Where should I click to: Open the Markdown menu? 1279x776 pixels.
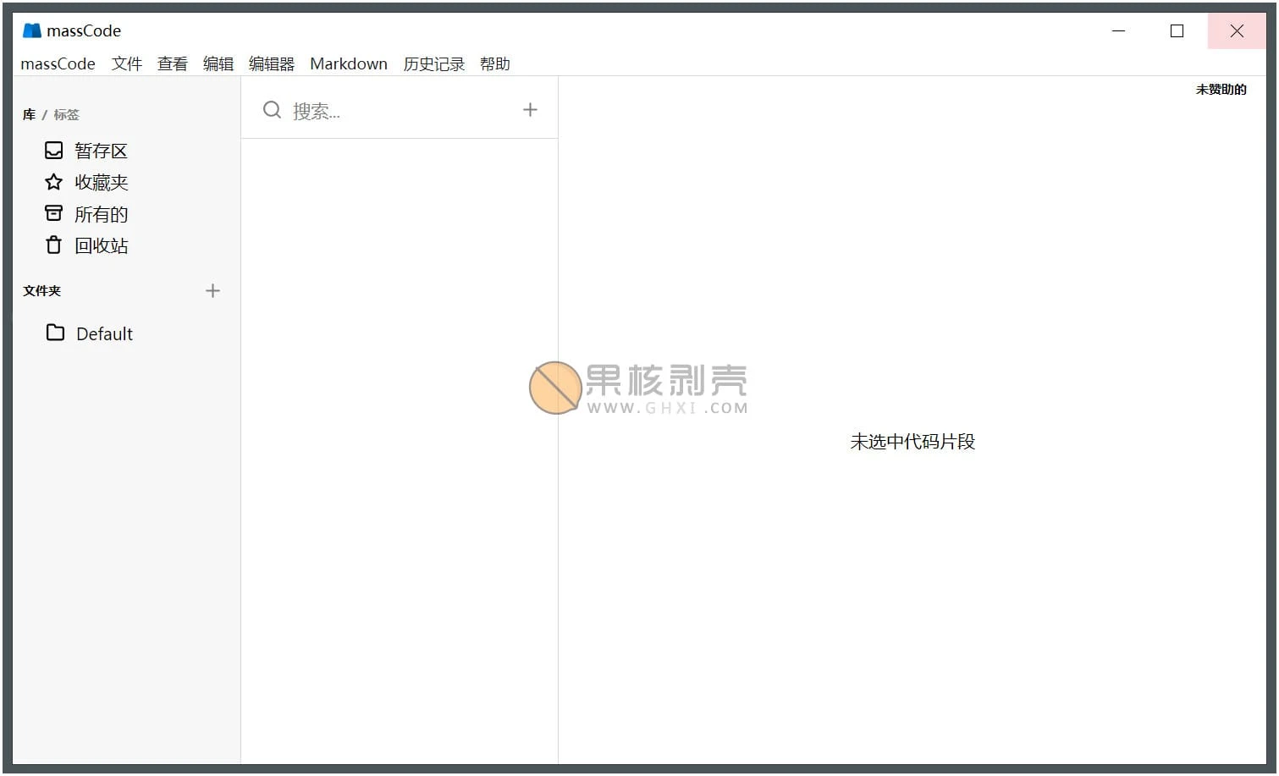(348, 63)
